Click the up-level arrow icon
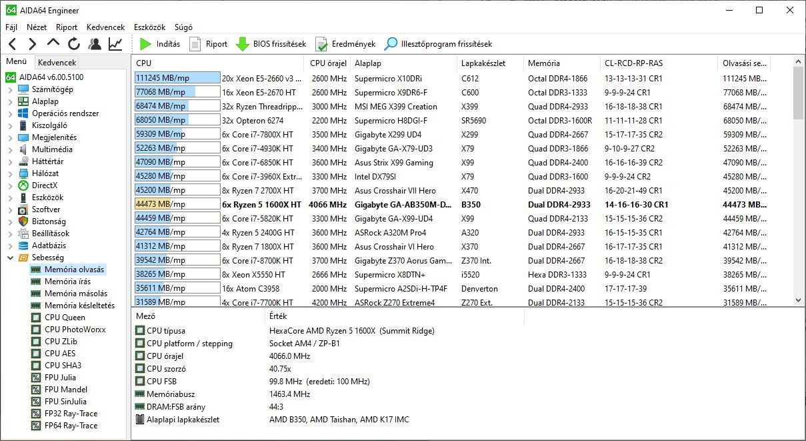Screen dimensions: 806x441 point(53,44)
